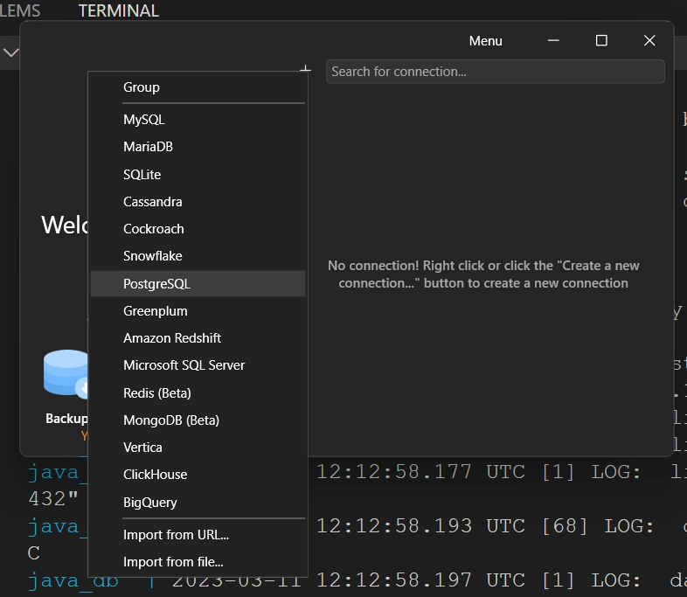The image size is (687, 597).
Task: Focus the Search for connection field
Action: 495,72
